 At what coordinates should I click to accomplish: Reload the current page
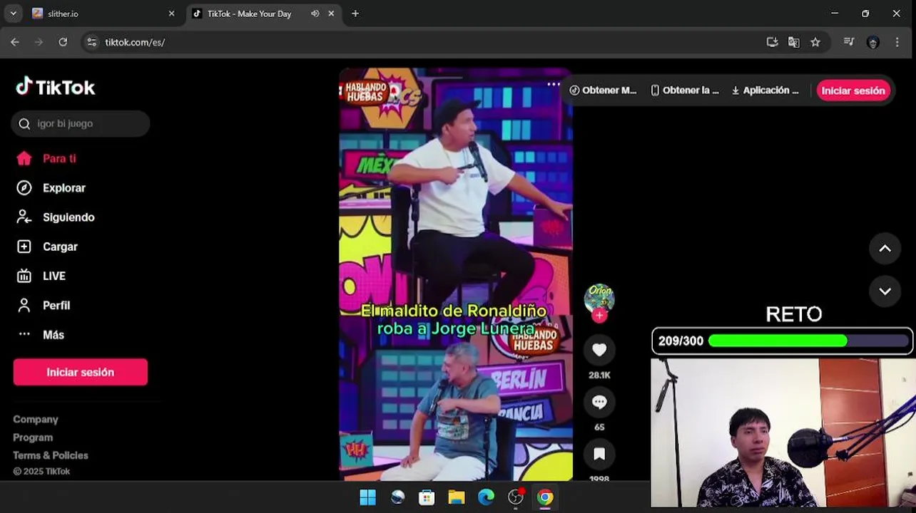[63, 42]
